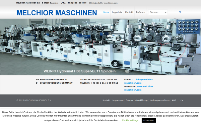Click the TELEFAX number text
Viewport: 201px width, 125px height.
(99, 83)
